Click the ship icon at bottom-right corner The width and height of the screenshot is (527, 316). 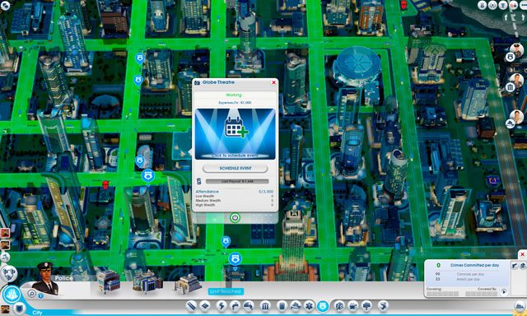pos(520,306)
